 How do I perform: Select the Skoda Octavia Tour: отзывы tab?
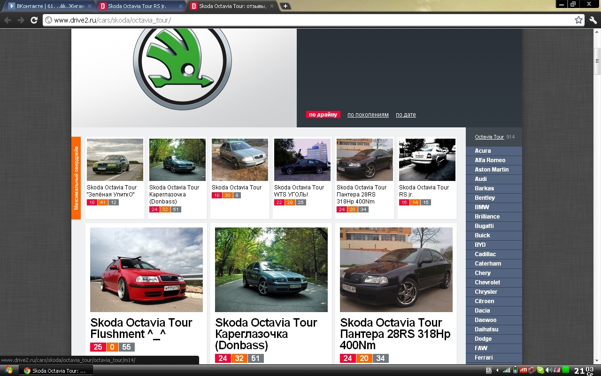click(232, 7)
